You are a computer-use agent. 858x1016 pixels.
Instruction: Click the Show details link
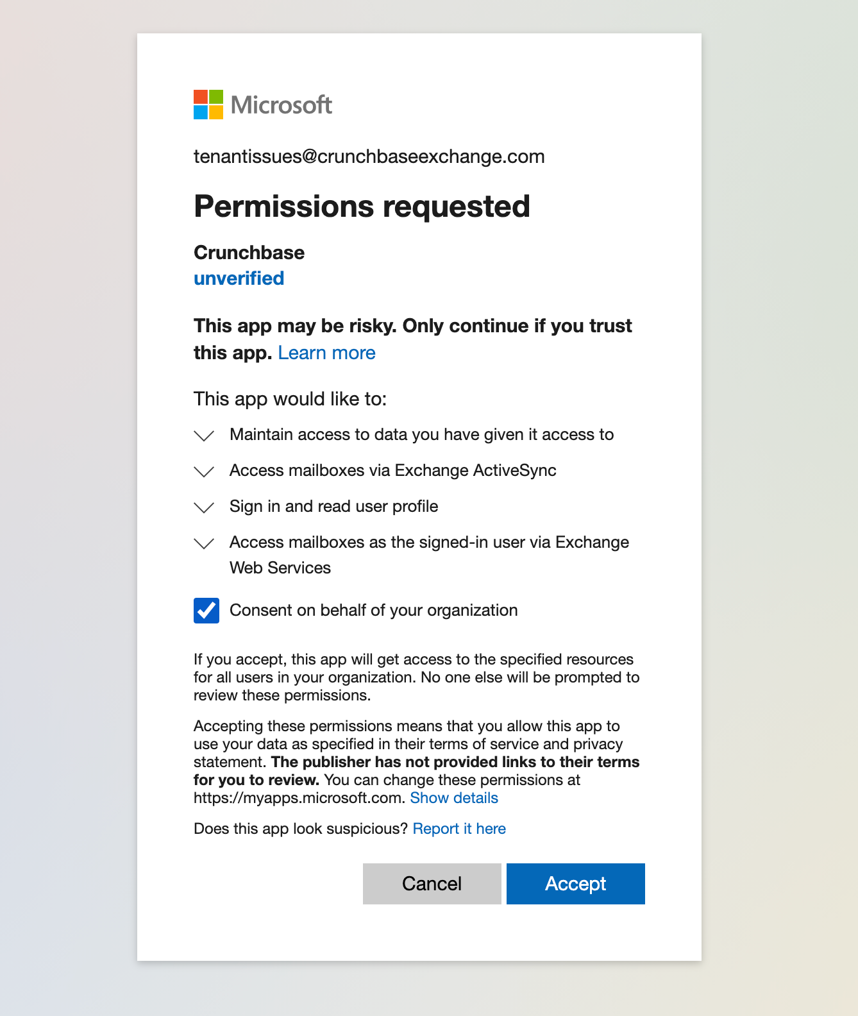(x=454, y=798)
